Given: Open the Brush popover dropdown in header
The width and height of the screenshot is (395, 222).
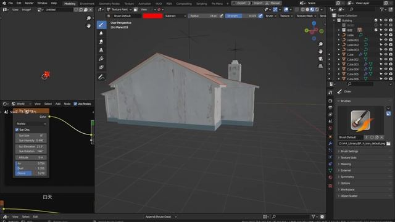Looking at the screenshot, I should click(271, 16).
